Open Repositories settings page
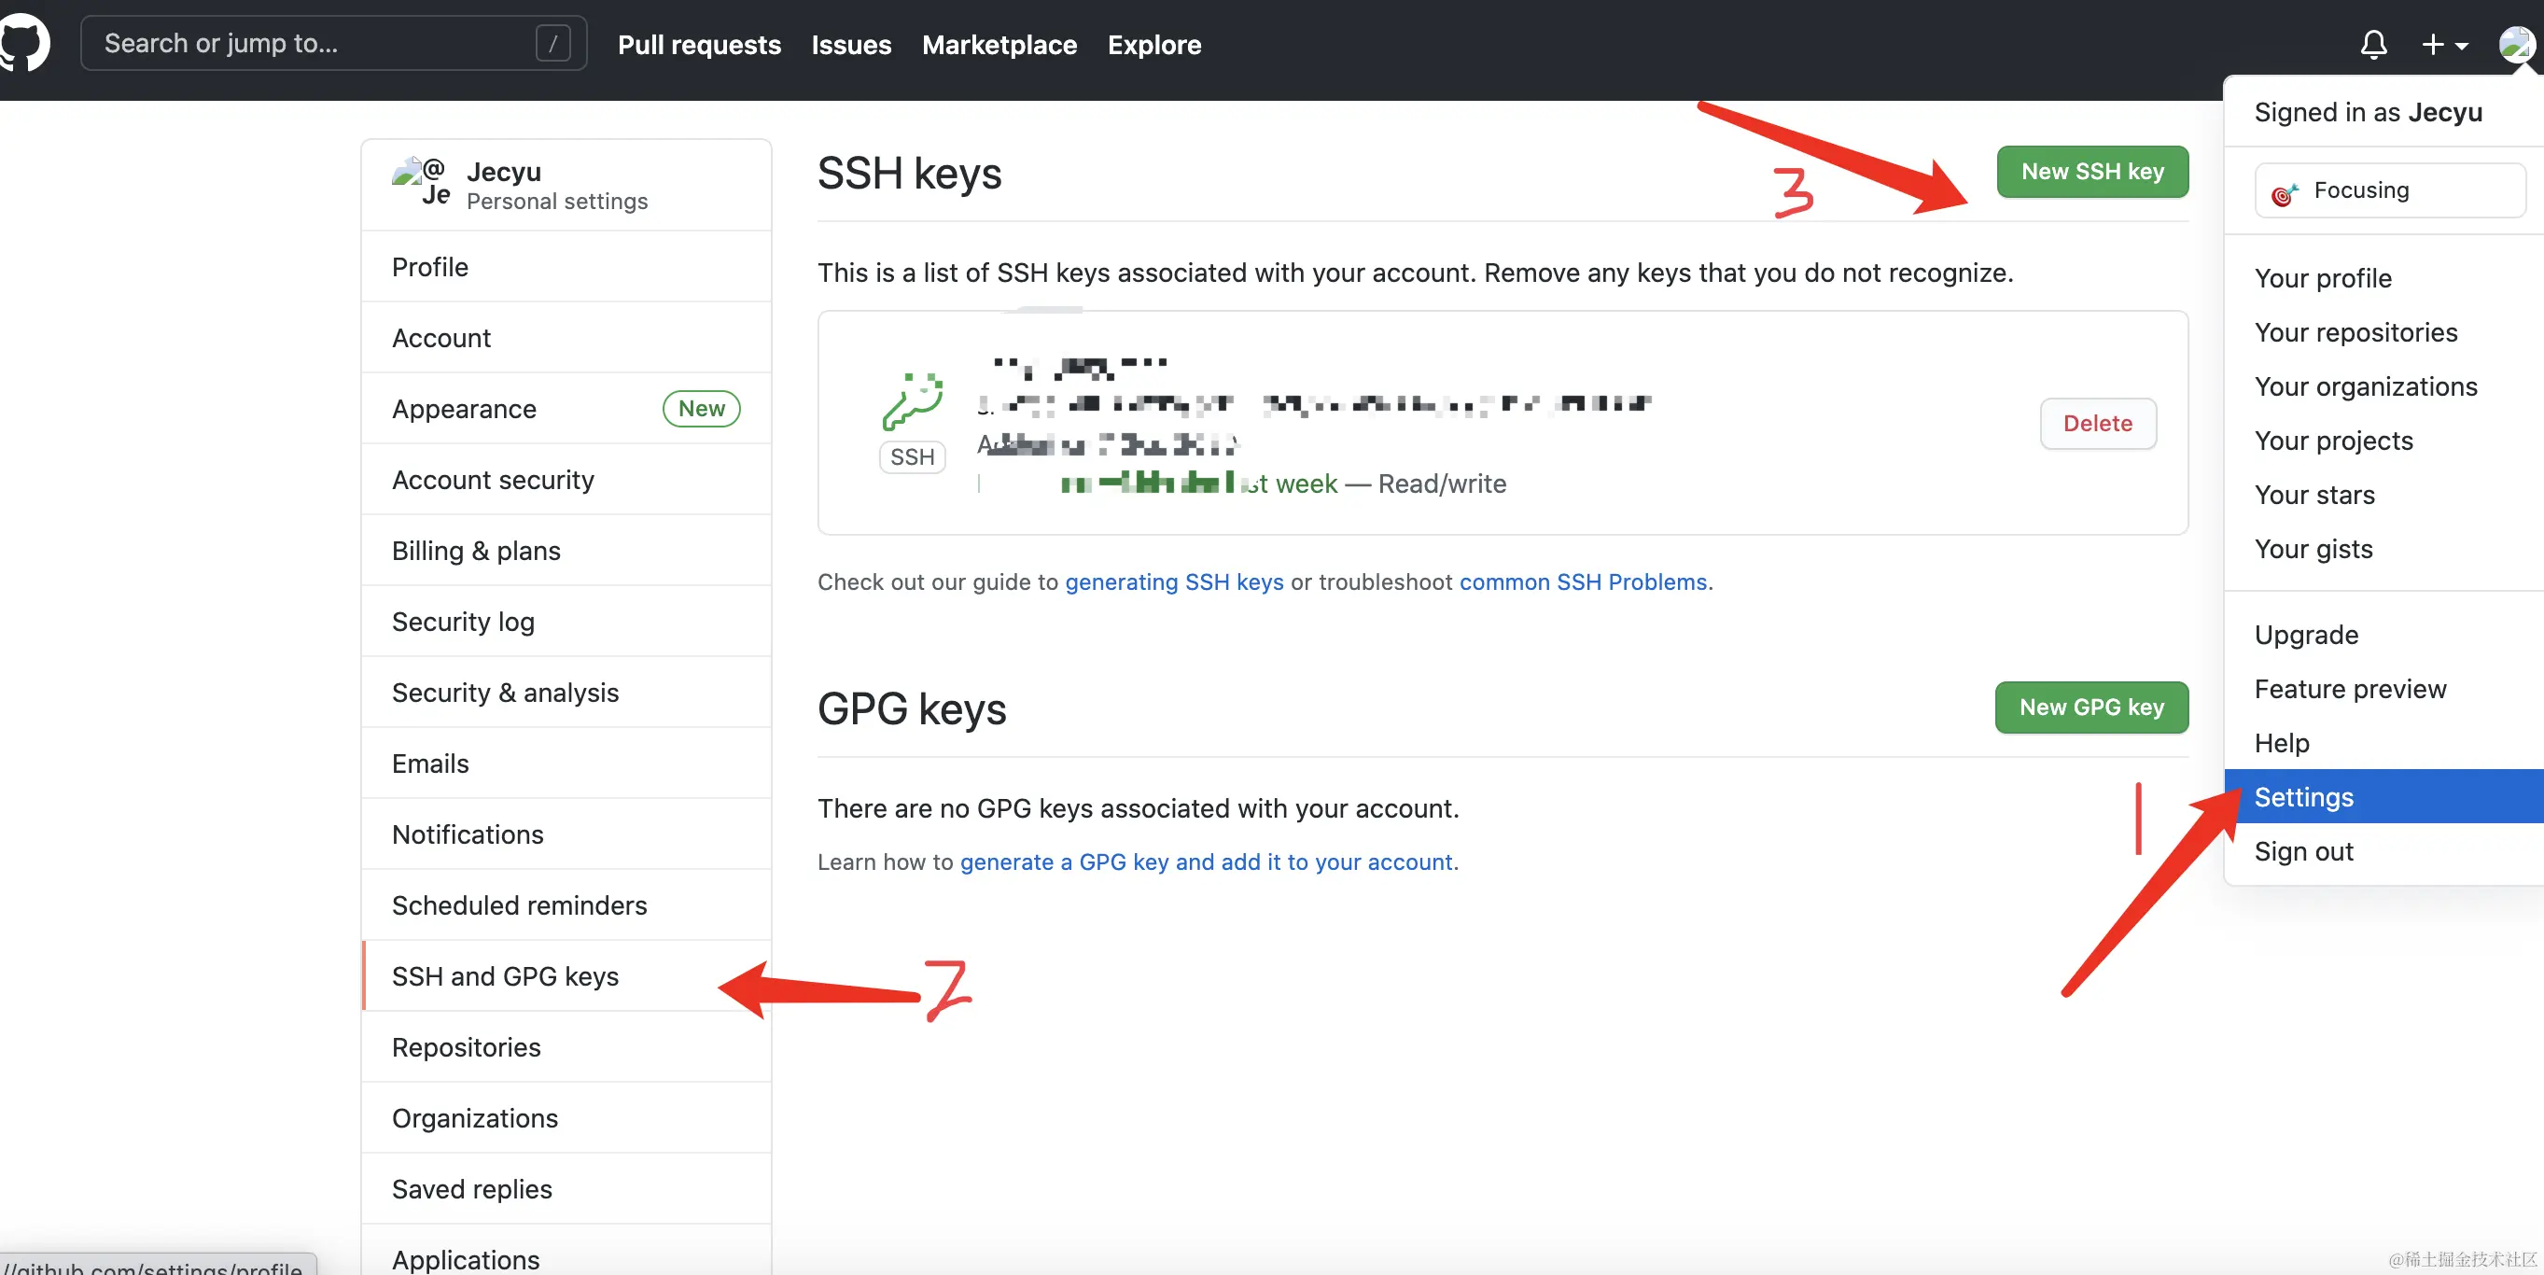 pos(566,1048)
